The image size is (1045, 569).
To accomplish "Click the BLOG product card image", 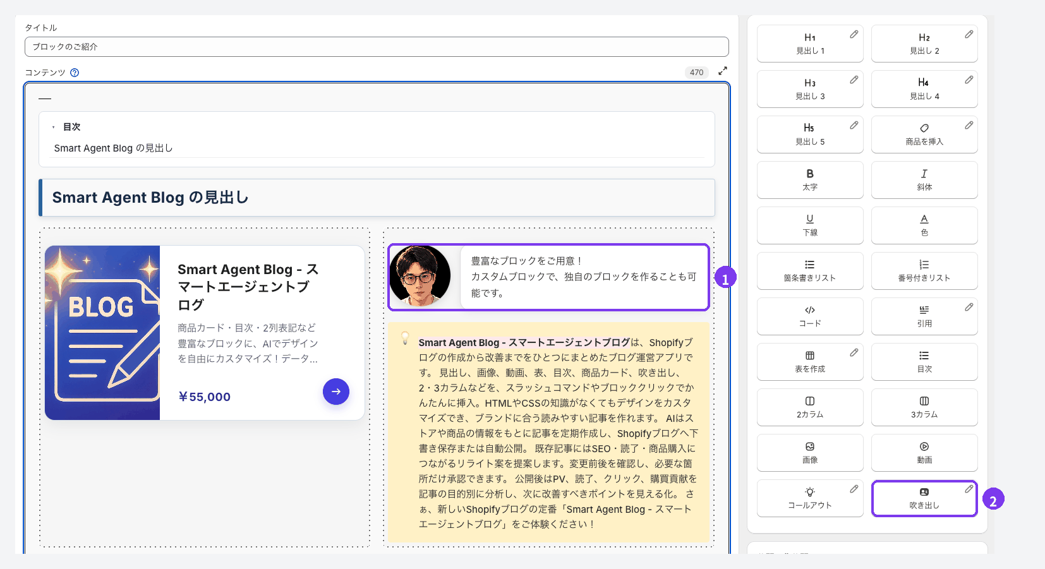I will coord(102,333).
